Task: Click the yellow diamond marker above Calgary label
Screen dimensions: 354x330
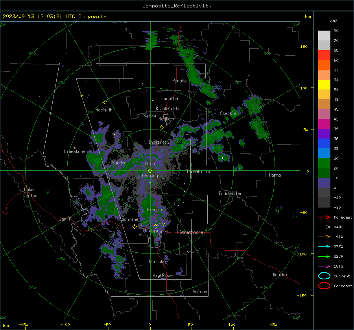Action: [x=155, y=226]
